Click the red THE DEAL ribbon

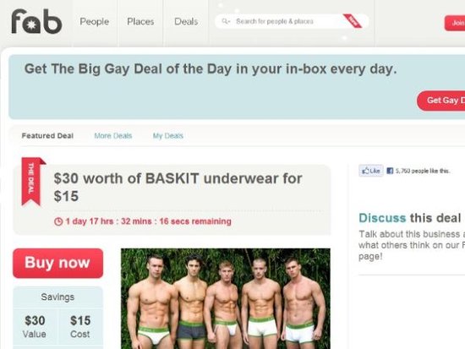pyautogui.click(x=33, y=181)
